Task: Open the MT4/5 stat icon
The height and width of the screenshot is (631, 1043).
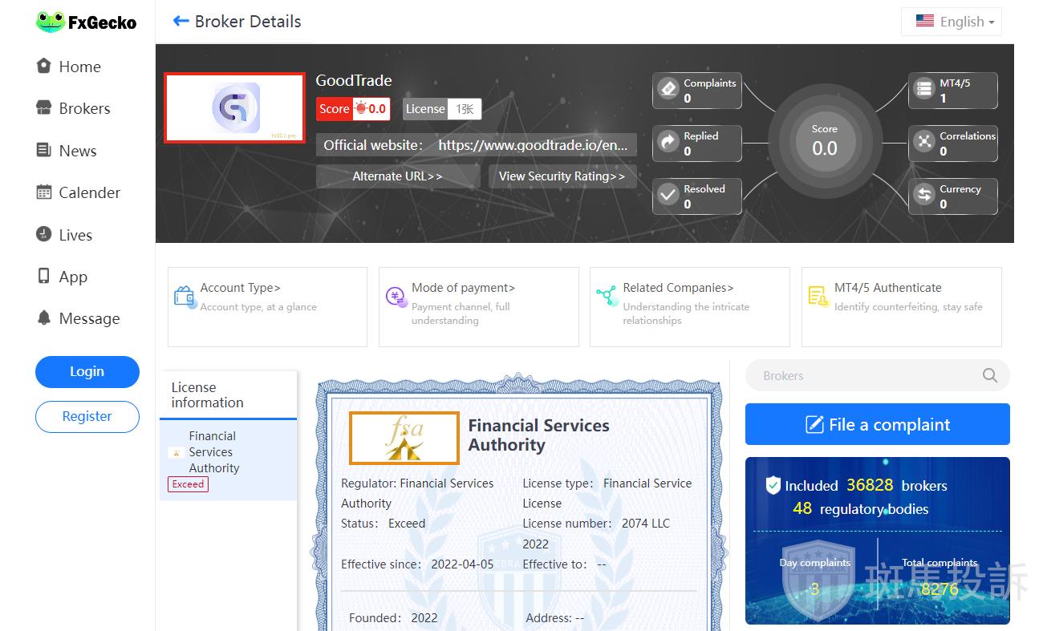Action: pyautogui.click(x=924, y=89)
